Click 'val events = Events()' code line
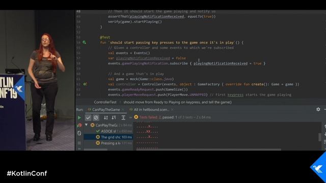Viewport: 326px width, 183px height. click(x=129, y=53)
